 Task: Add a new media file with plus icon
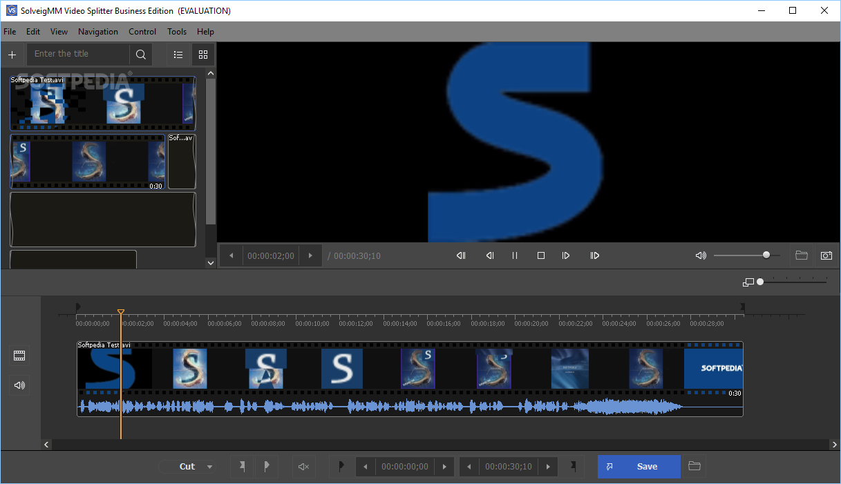click(x=12, y=55)
